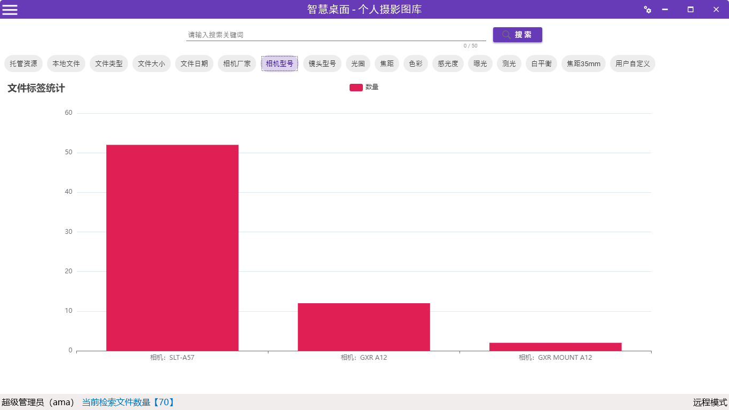Image resolution: width=729 pixels, height=410 pixels.
Task: Show statistics by 镜头型号
Action: point(322,64)
